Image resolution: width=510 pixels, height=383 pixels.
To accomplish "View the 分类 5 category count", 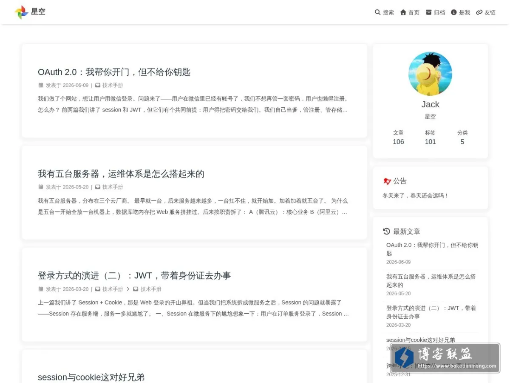I will pyautogui.click(x=462, y=137).
